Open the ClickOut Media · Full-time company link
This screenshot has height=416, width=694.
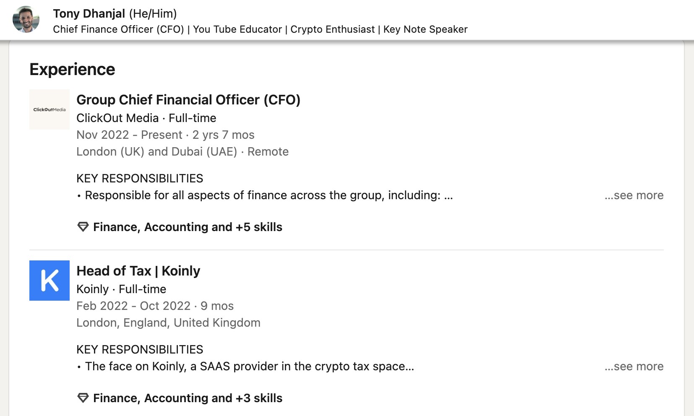pos(146,118)
